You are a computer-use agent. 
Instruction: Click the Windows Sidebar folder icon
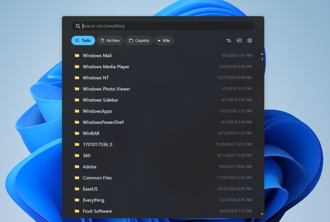pyautogui.click(x=77, y=100)
